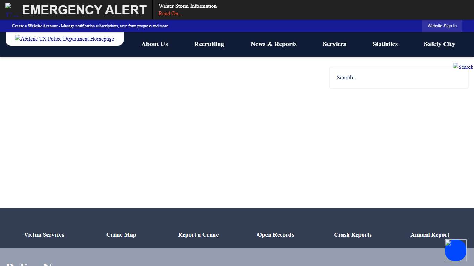Open the Crime Map quick link
This screenshot has width=474, height=266.
[x=121, y=235]
